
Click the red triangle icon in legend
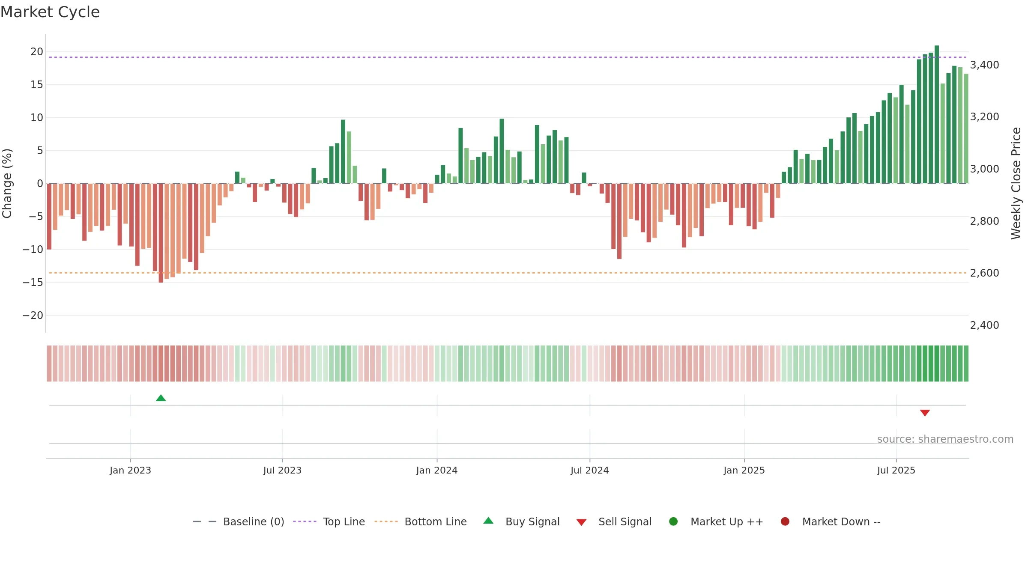(581, 522)
